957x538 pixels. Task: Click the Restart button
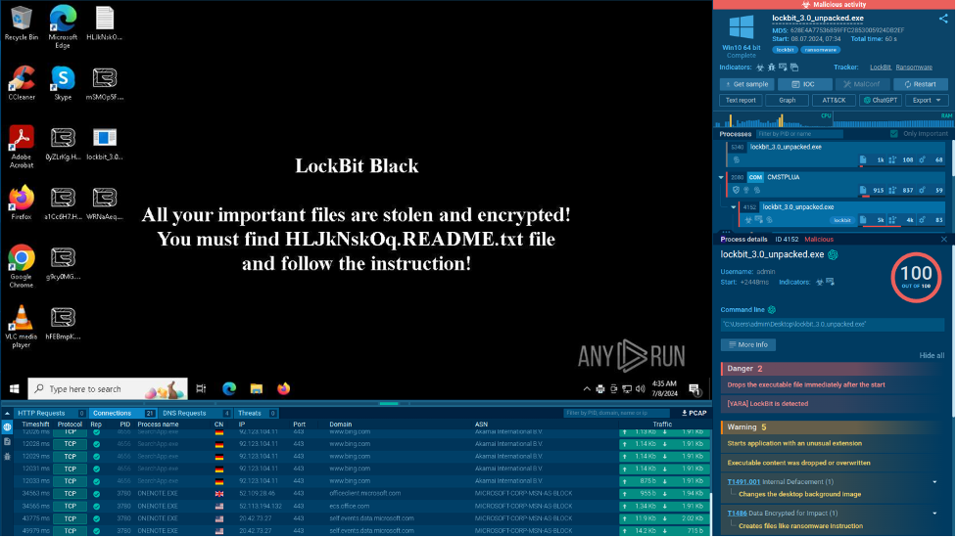pos(921,85)
